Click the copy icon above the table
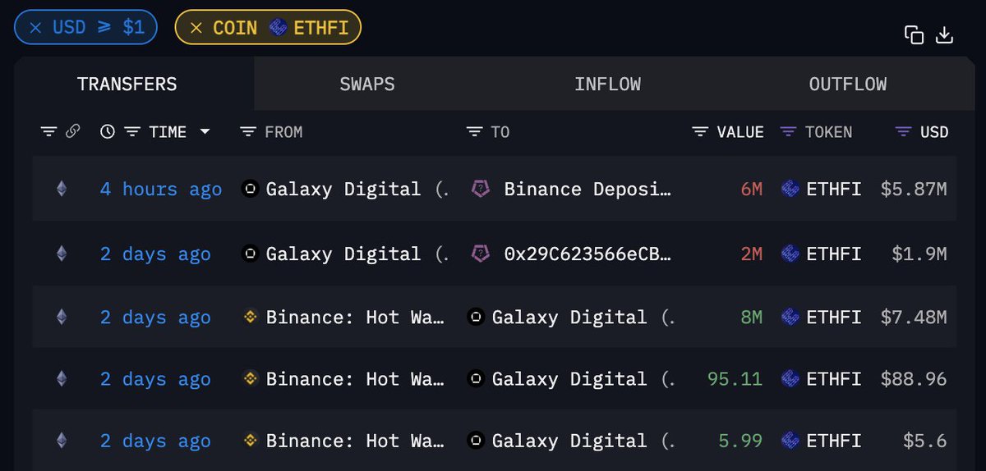Image resolution: width=986 pixels, height=471 pixels. (x=914, y=34)
